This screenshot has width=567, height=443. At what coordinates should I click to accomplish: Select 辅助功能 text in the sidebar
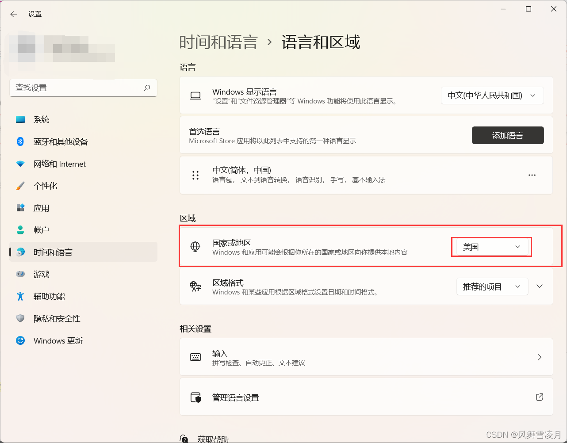tap(49, 296)
